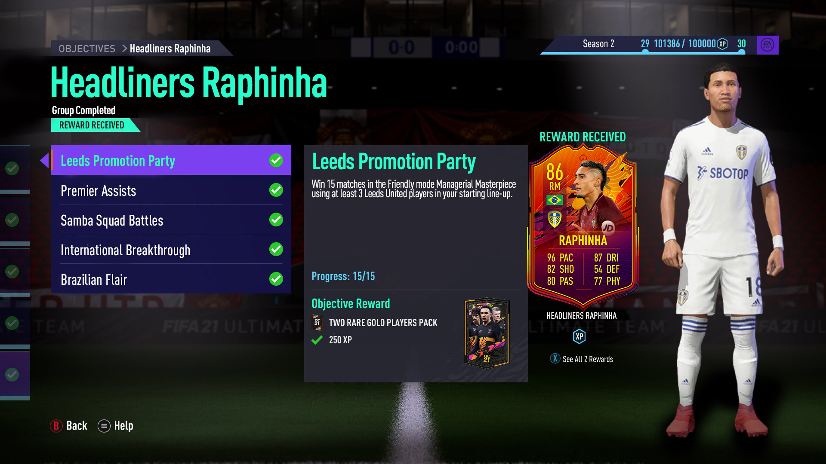Screen dimensions: 826x464
Task: Click Leeds Promotion Party completion checkmark
Action: coord(276,160)
